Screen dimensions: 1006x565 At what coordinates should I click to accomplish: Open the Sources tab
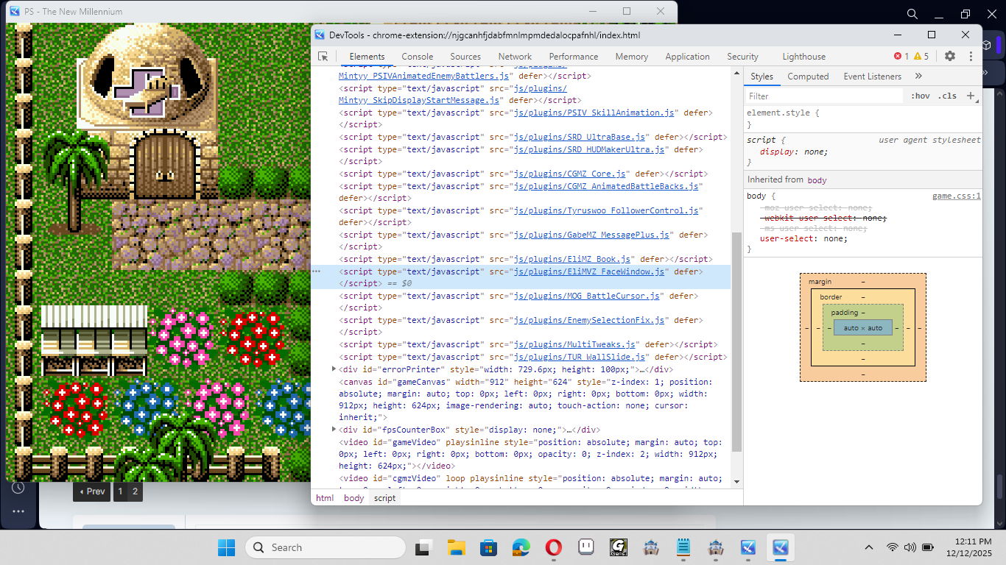(465, 57)
